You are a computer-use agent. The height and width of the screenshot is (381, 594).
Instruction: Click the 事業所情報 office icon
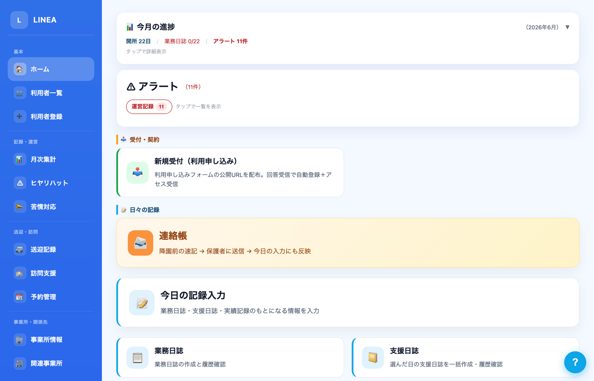[x=20, y=340]
